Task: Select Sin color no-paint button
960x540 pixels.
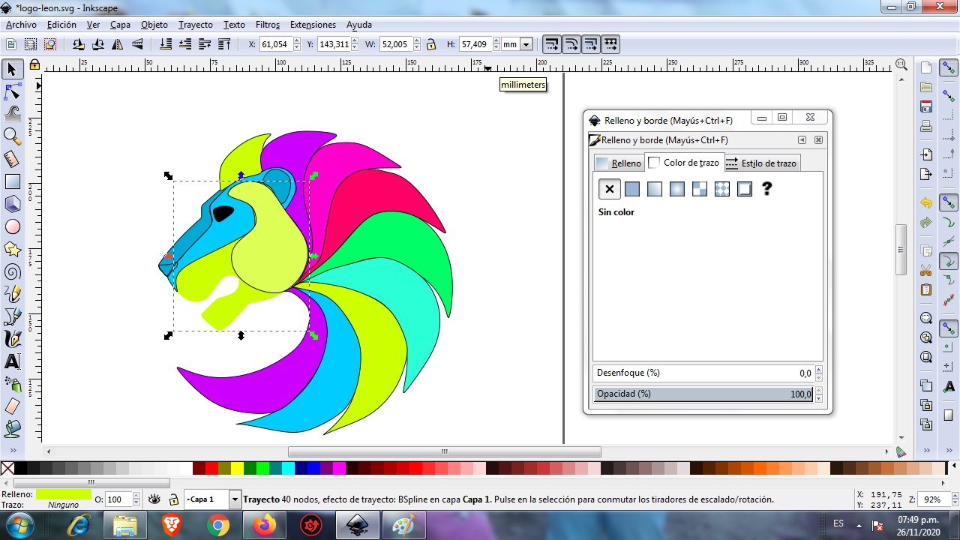Action: (x=610, y=189)
